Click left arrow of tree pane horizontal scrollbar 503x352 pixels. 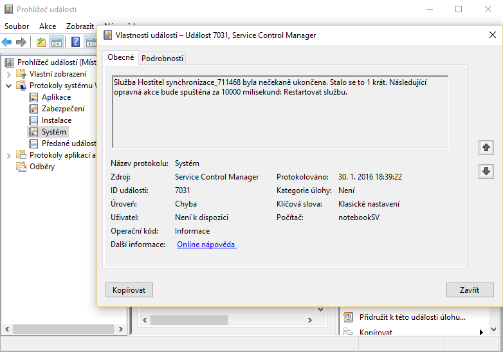click(x=7, y=329)
